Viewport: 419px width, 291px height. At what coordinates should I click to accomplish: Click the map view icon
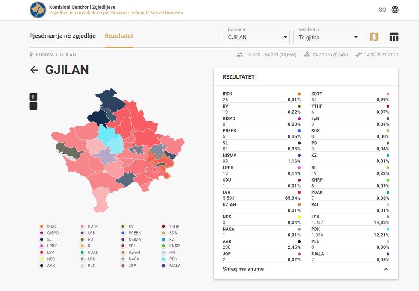pos(374,37)
